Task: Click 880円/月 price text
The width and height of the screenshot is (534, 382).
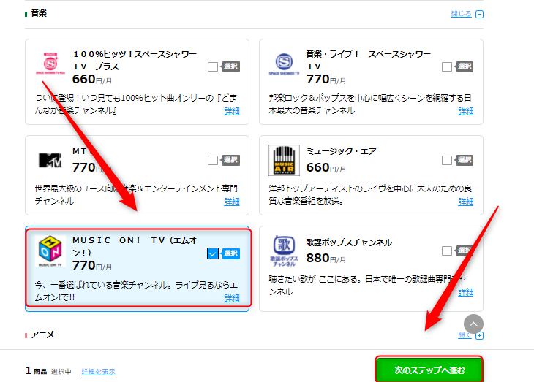Action: [326, 258]
